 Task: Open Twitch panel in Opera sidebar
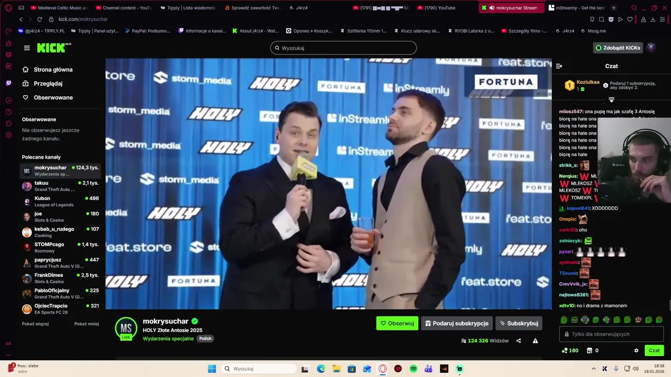[8, 83]
